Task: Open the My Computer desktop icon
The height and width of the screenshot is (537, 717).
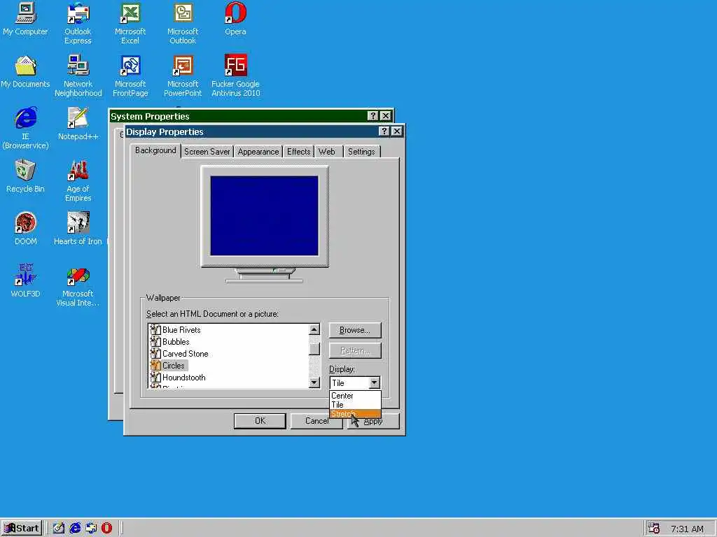Action: pyautogui.click(x=25, y=19)
